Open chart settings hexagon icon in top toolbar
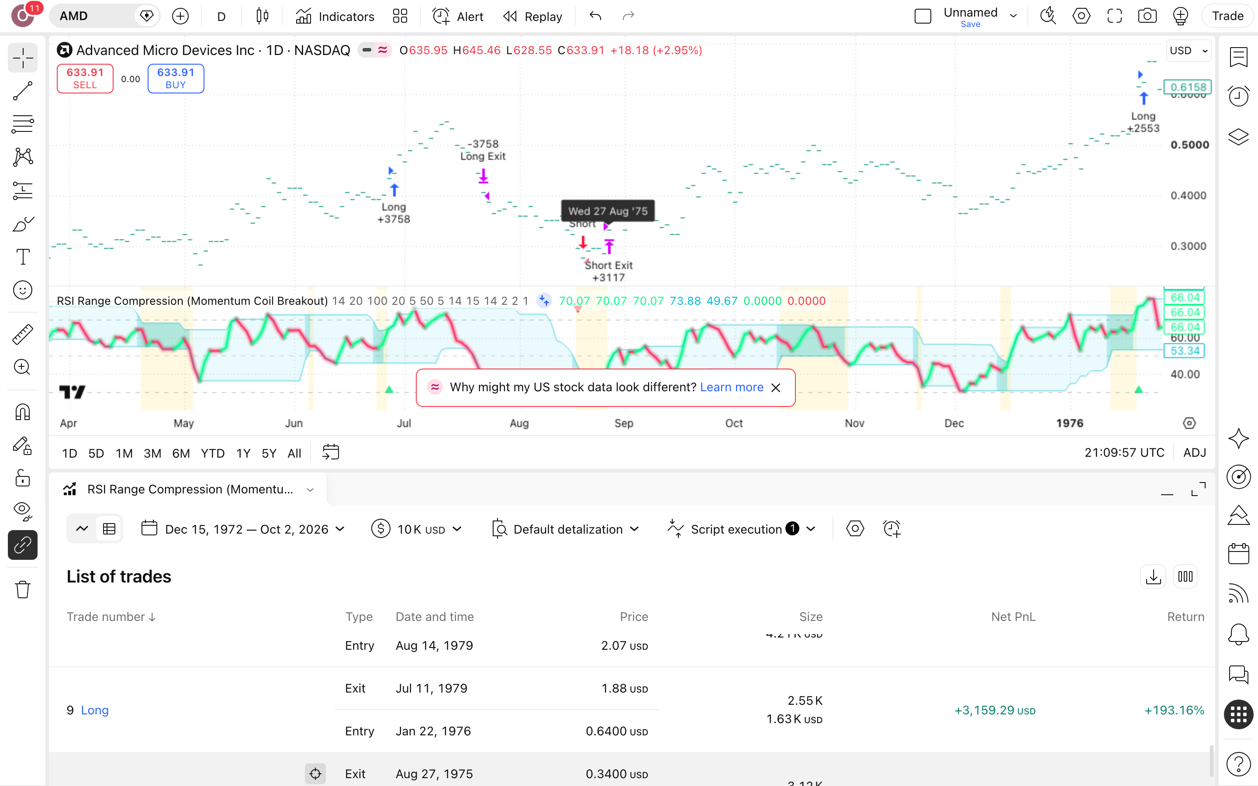Viewport: 1258px width, 786px height. tap(1081, 16)
